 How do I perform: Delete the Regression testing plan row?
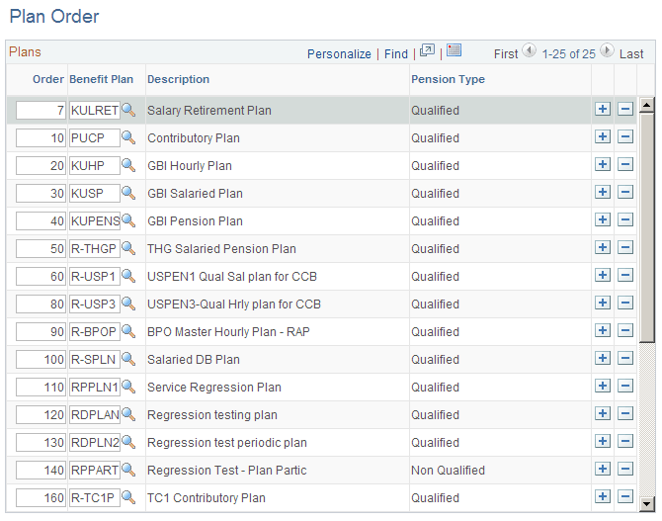pos(625,413)
